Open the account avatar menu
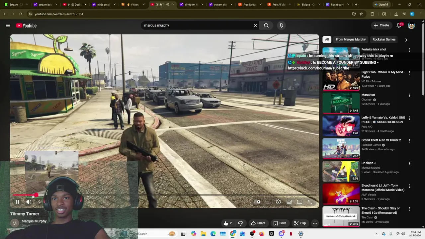Viewport: 425px width, 239px height. [x=411, y=26]
